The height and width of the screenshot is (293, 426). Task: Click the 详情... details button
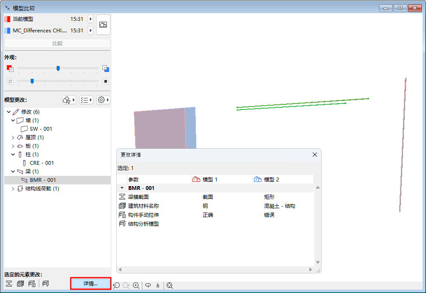click(90, 284)
